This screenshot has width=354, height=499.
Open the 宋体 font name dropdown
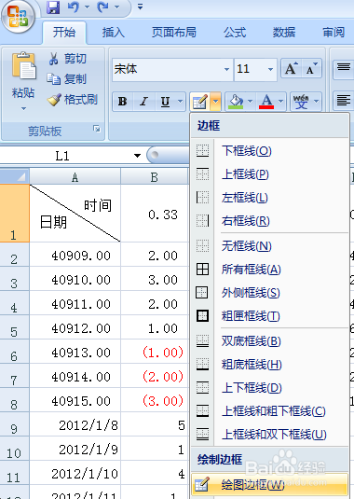pyautogui.click(x=226, y=69)
